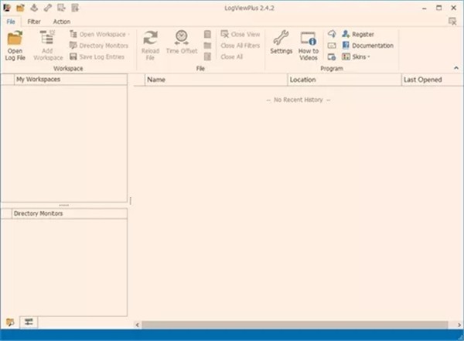Viewport: 464px width, 341px height.
Task: Open the Skins dropdown
Action: coord(356,57)
